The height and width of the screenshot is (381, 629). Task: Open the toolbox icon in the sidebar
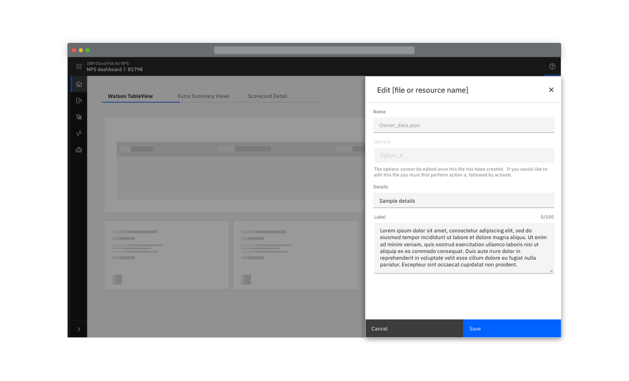click(79, 149)
